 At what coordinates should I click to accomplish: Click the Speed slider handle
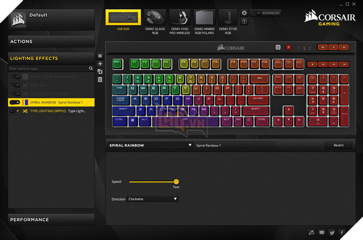click(176, 182)
